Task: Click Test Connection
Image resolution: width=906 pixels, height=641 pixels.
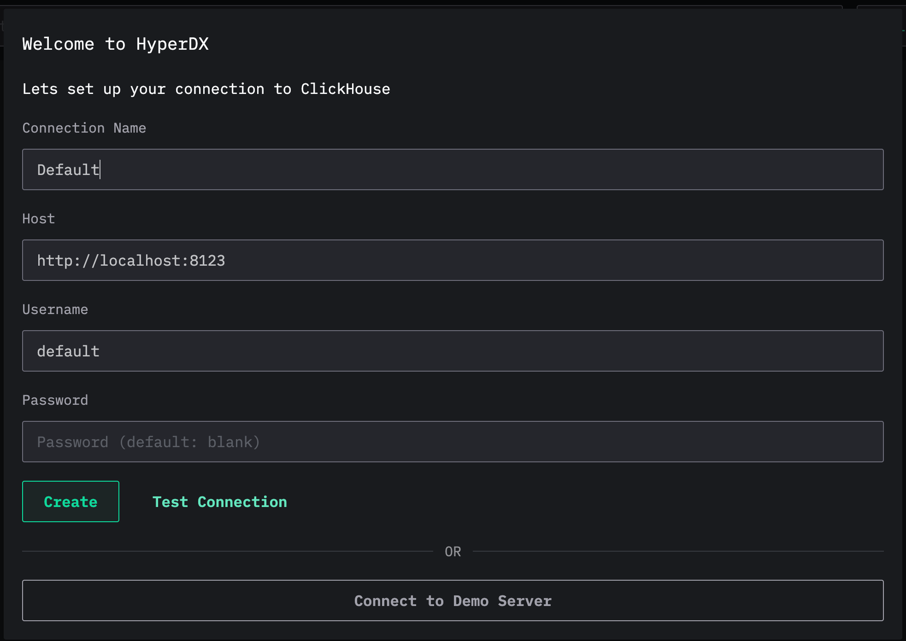Action: pyautogui.click(x=220, y=501)
